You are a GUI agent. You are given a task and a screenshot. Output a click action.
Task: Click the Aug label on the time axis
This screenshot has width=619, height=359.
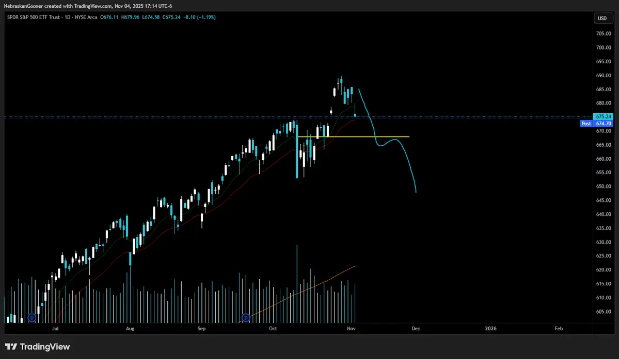[x=130, y=328]
